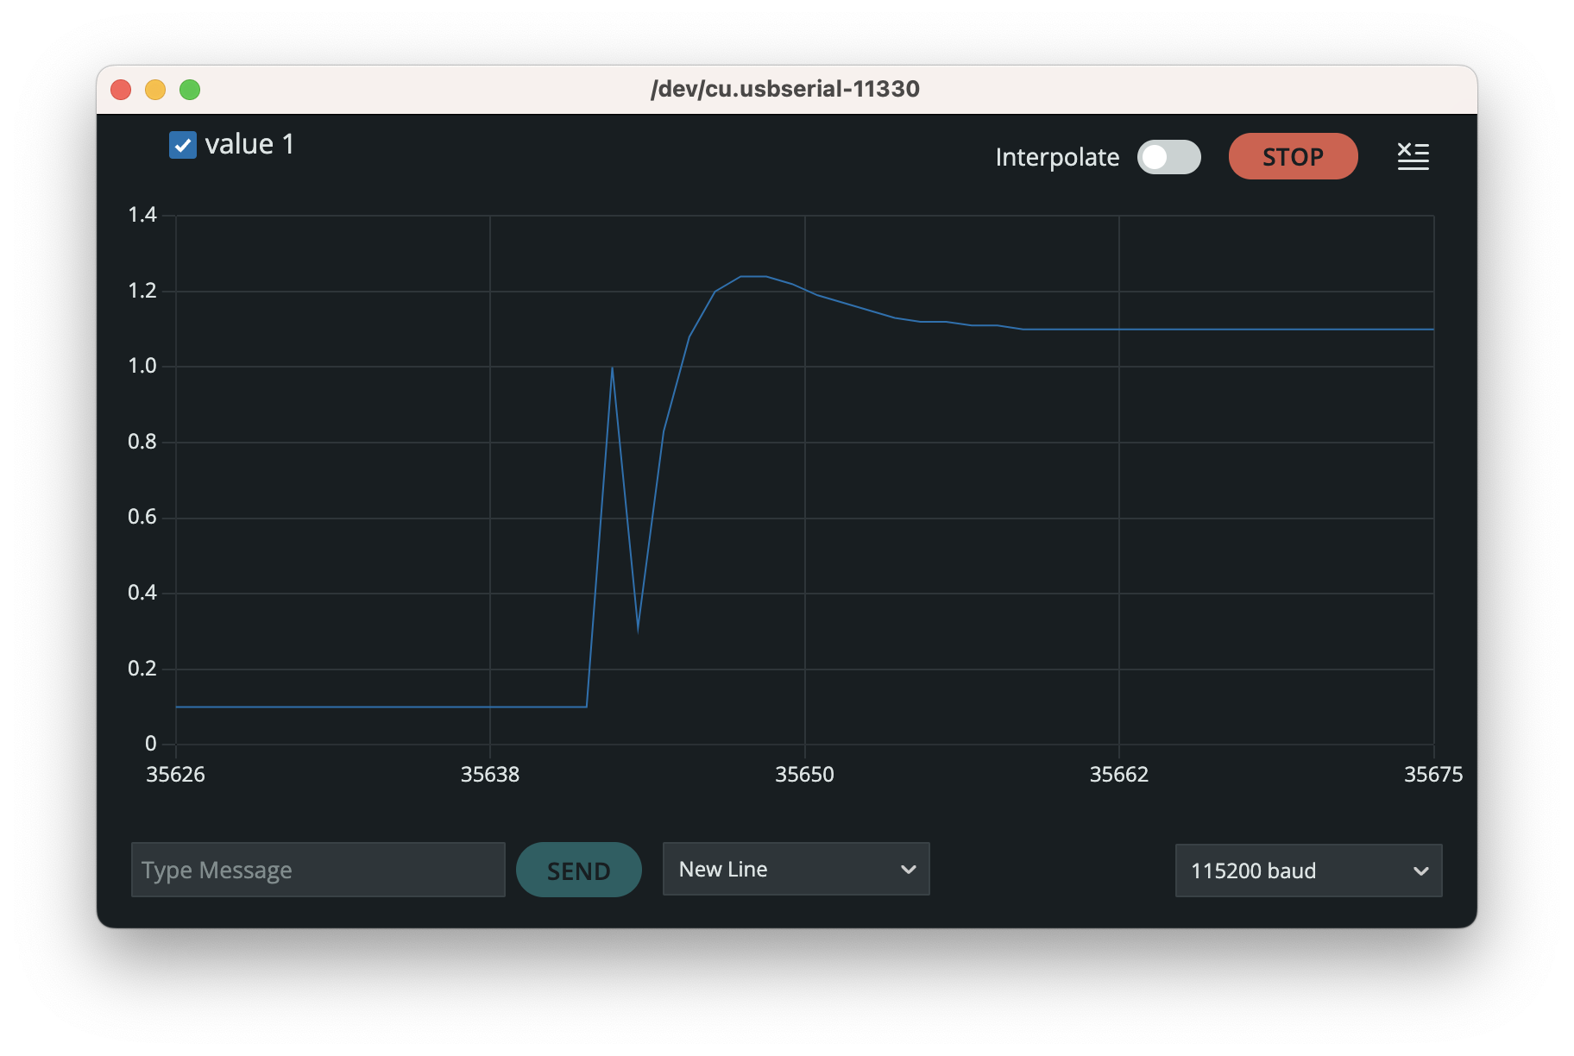Click y-axis label 0.8

pyautogui.click(x=142, y=442)
